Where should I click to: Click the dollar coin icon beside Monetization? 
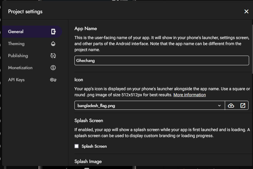coord(53,68)
